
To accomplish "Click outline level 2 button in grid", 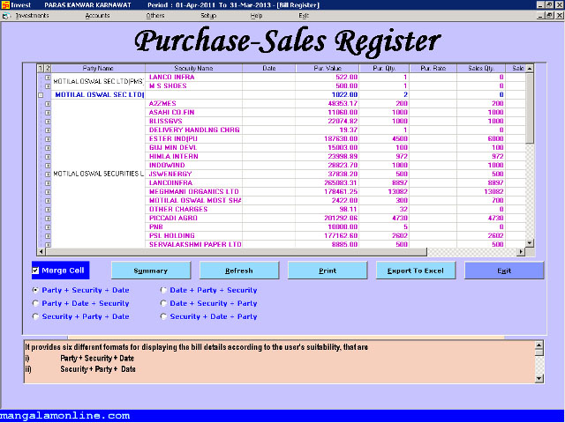I will point(48,68).
